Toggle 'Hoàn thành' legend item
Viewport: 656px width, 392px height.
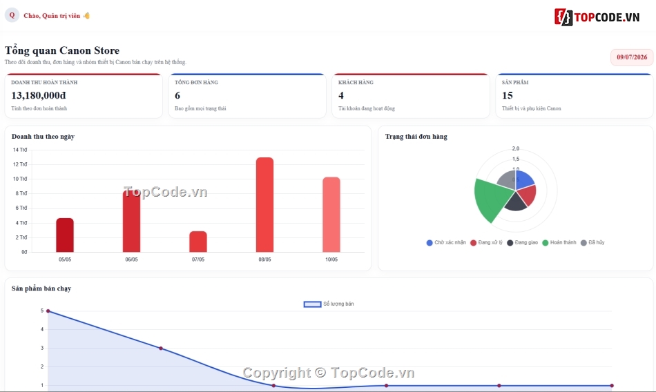point(559,243)
